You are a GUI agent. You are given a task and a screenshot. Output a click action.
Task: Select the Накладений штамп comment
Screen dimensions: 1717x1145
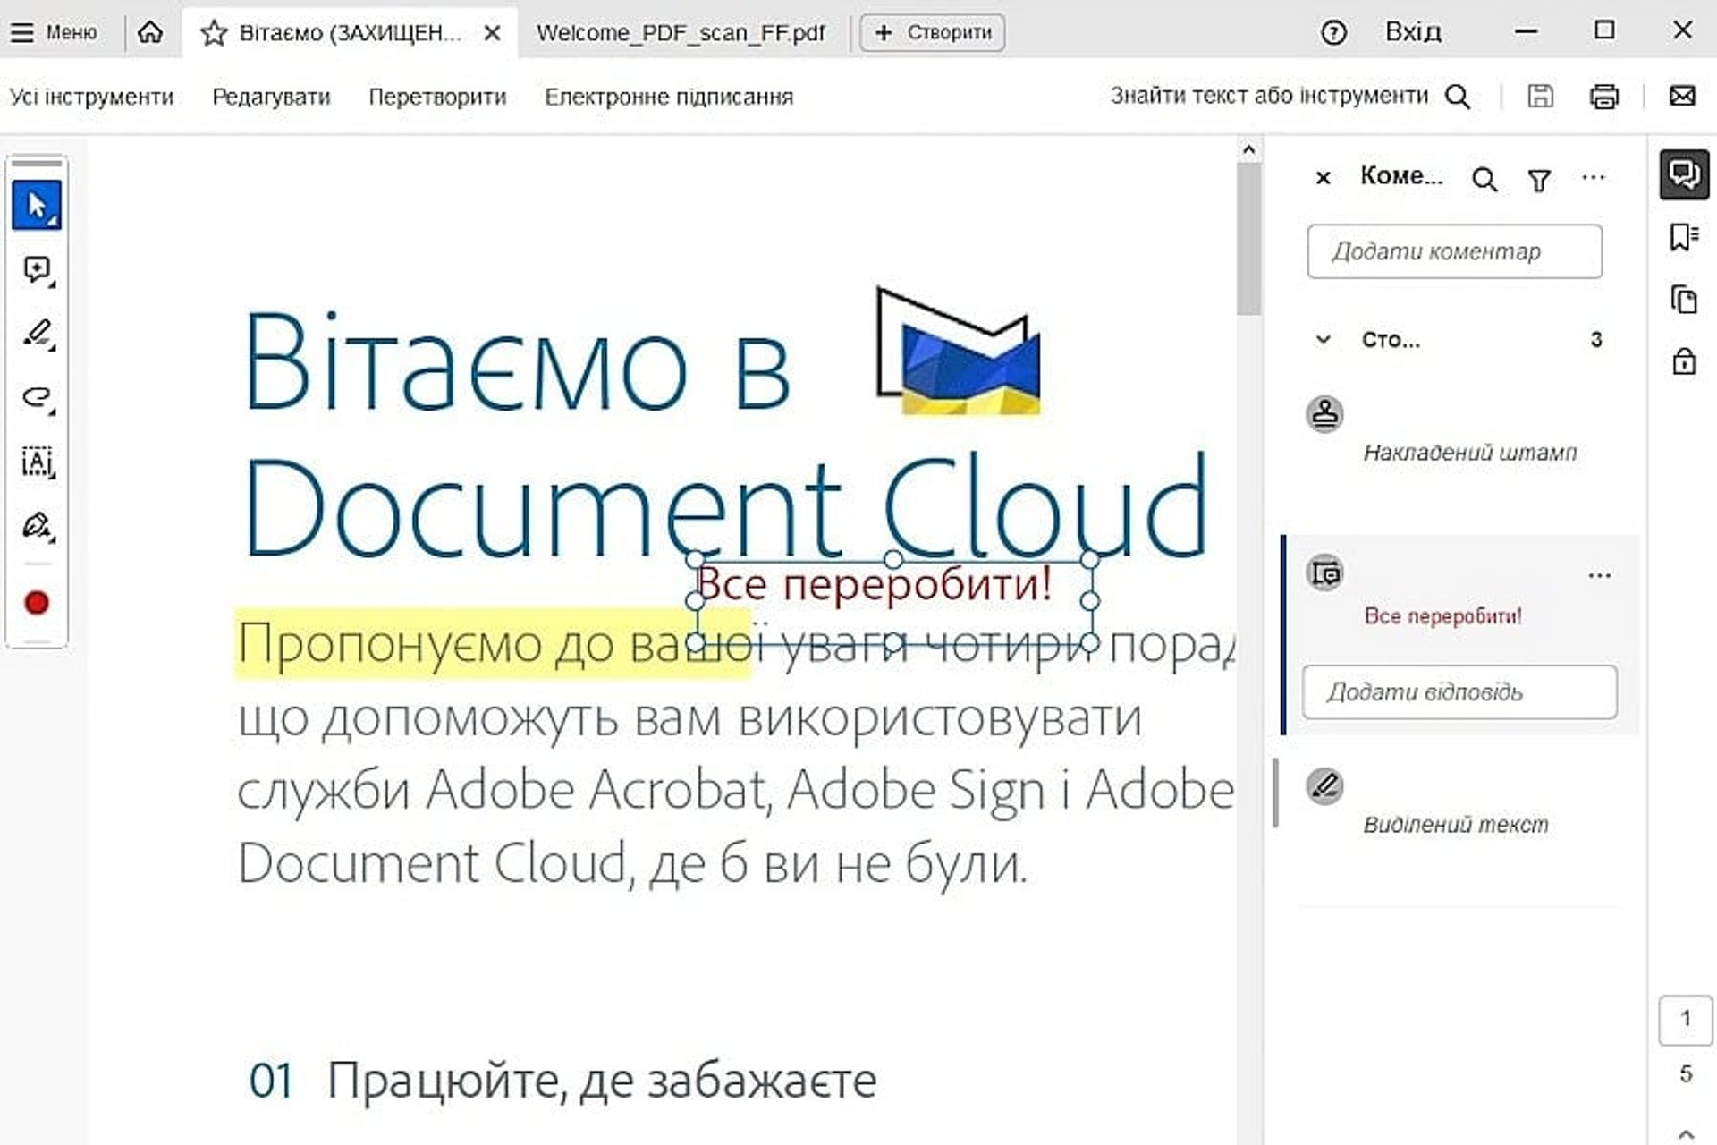[1469, 453]
